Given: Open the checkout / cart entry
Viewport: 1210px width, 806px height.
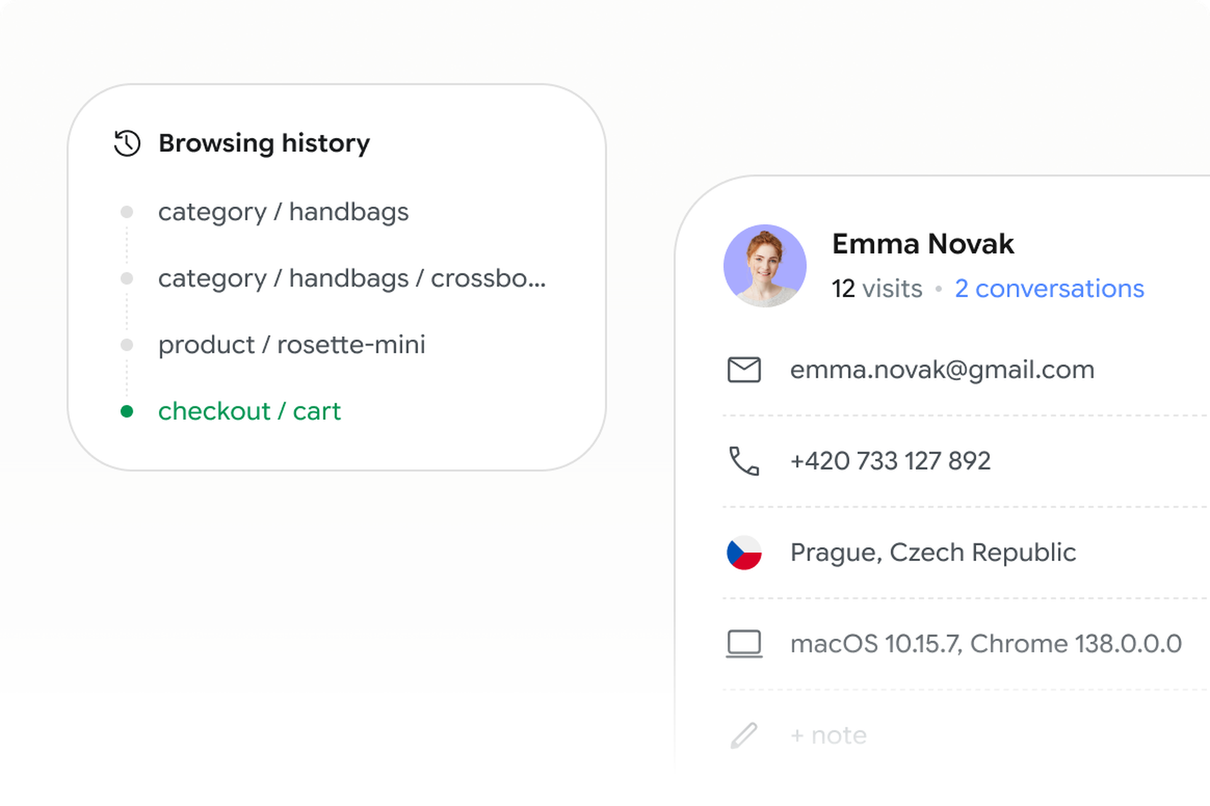Looking at the screenshot, I should pos(249,411).
